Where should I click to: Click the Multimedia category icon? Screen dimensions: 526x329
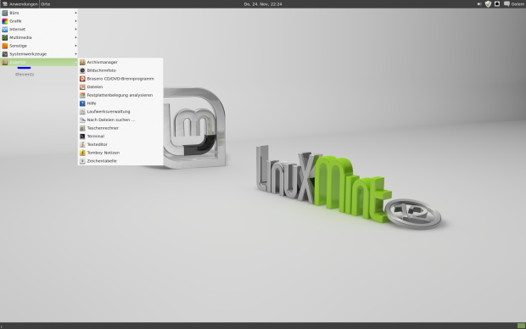pos(5,37)
